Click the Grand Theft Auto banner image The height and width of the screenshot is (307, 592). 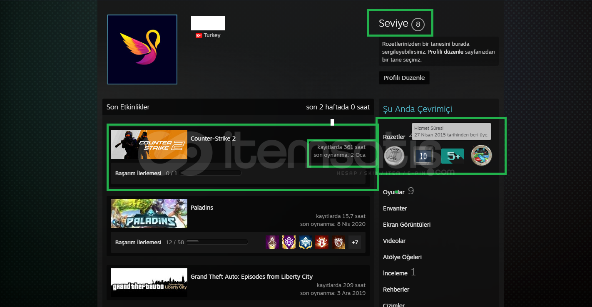pyautogui.click(x=149, y=282)
